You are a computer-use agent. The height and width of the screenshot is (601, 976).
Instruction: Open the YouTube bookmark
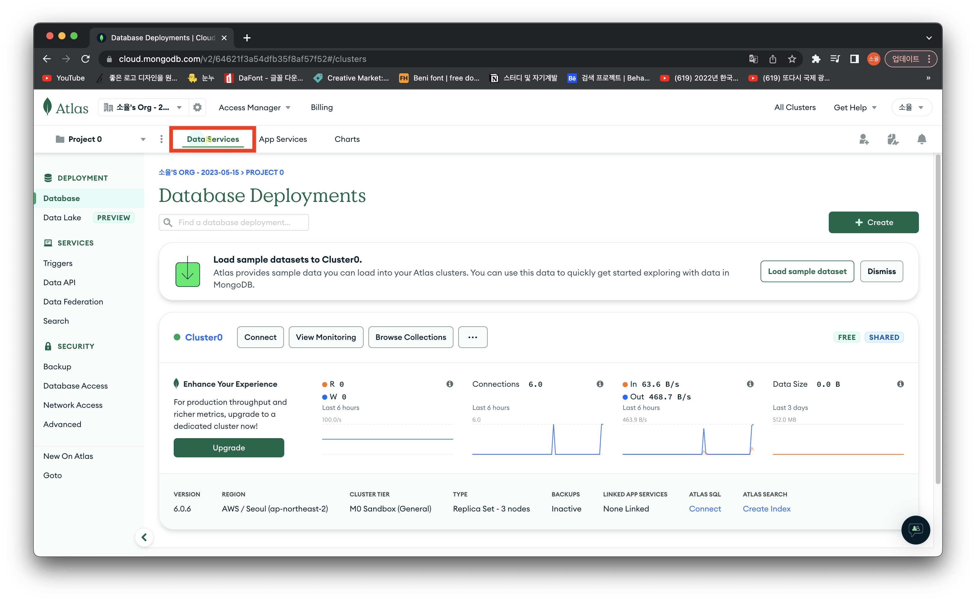click(x=64, y=78)
